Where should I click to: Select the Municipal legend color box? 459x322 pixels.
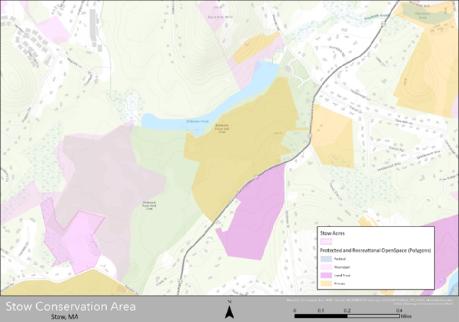(x=326, y=266)
